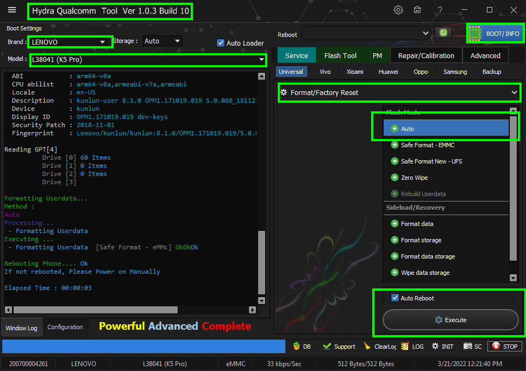
Task: Select the Oppo sub-tab
Action: (x=421, y=72)
